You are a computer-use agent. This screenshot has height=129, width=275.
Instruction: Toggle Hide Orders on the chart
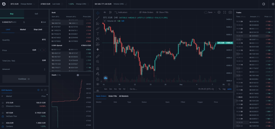tap(146, 12)
